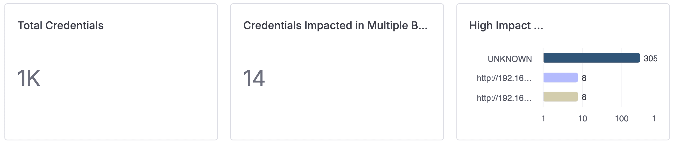675x144 pixels.
Task: Click the axis tick labeled 10
Action: point(582,119)
